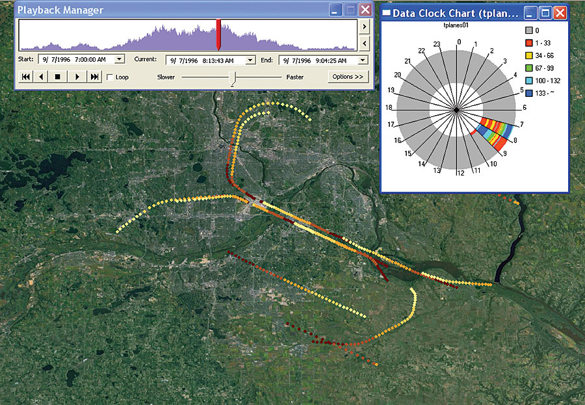Viewport: 585px width, 405px height.
Task: Select the yellow 34 - 66 legend swatch
Action: pos(528,55)
